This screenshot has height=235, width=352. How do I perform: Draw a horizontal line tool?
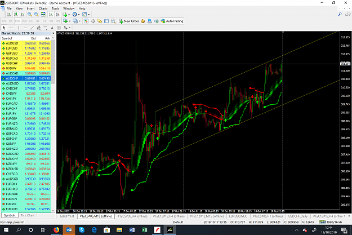tap(25, 28)
